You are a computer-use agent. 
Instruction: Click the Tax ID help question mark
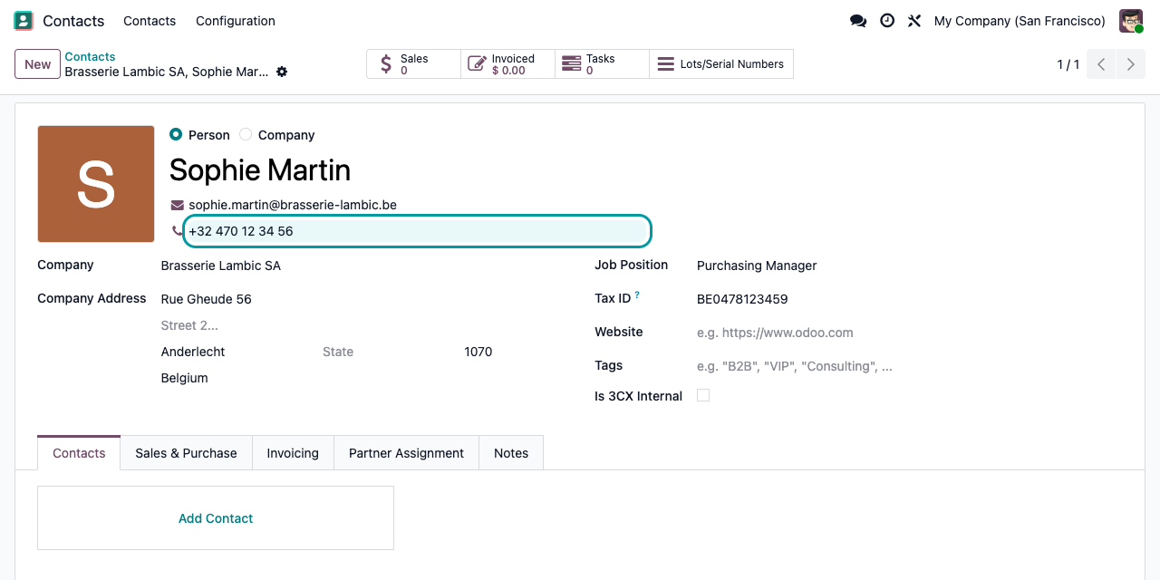637,295
